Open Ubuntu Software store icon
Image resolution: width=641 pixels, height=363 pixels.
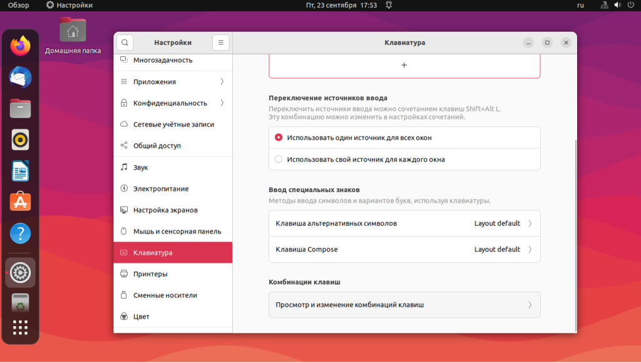20,202
